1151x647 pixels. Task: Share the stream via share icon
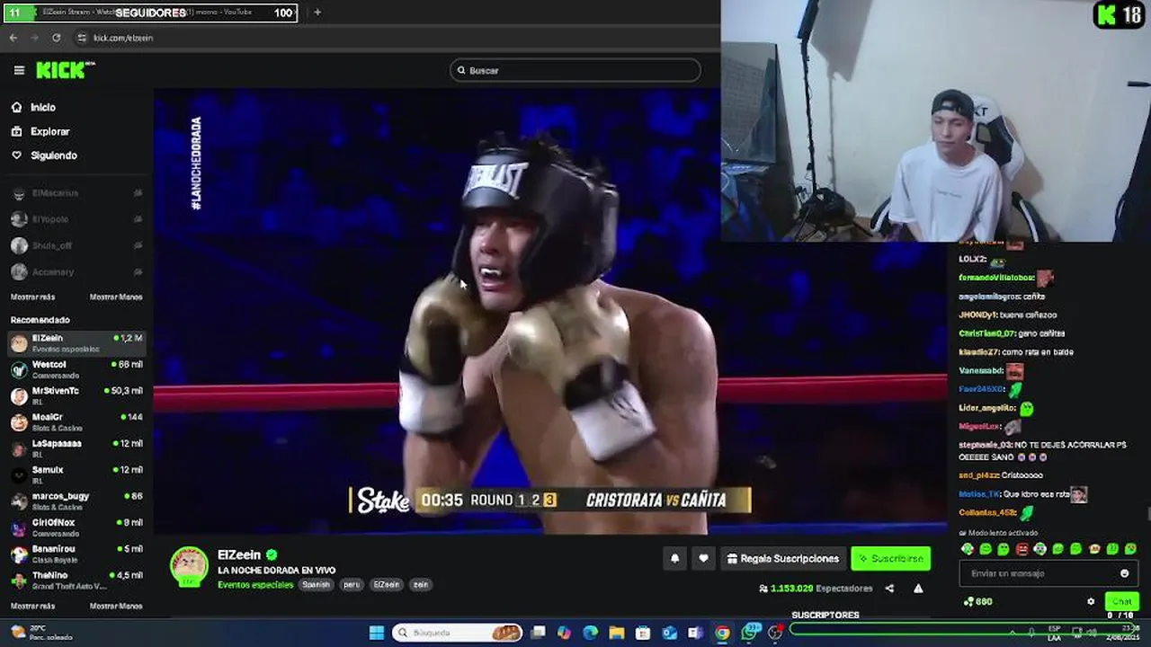point(889,589)
